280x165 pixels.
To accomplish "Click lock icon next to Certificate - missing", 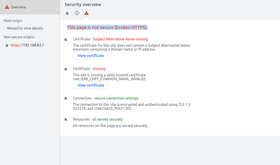I will (x=66, y=69).
